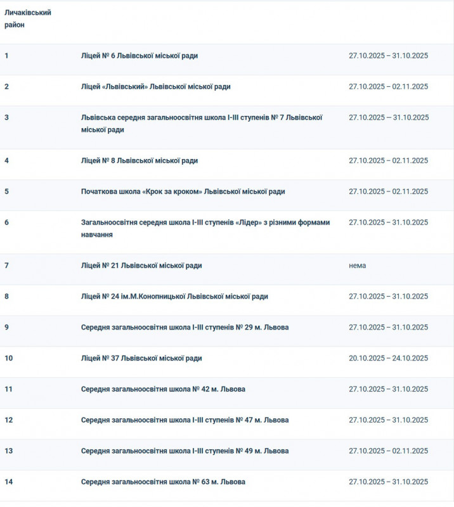Click row number 10 in the table

click(x=9, y=359)
